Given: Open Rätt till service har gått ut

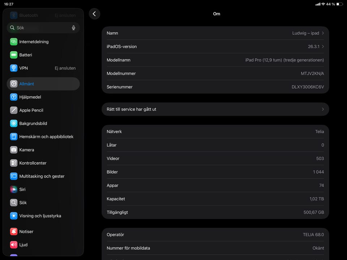Looking at the screenshot, I should (x=215, y=109).
